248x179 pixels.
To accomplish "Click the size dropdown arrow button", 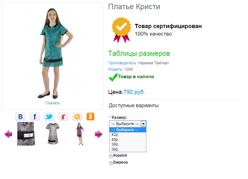I will click(x=143, y=124).
